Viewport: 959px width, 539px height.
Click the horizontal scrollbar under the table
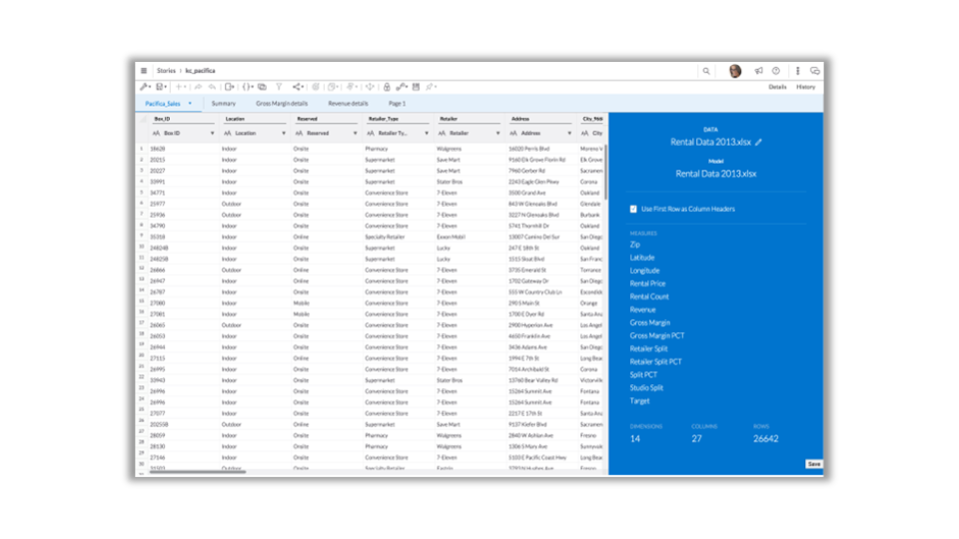coord(197,472)
